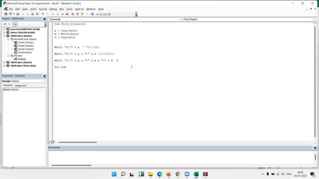Open the View menu
This screenshot has height=179, width=319.
coord(25,9)
